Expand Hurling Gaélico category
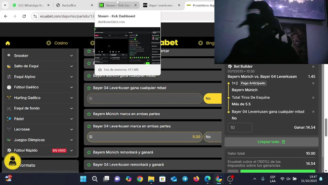The height and width of the screenshot is (185, 328). pos(71,98)
